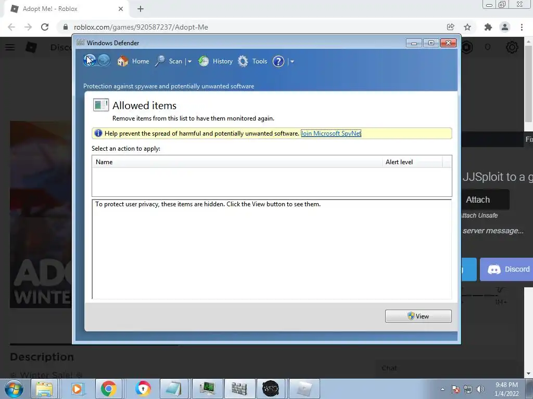Open Action Center flag icon

click(x=455, y=389)
